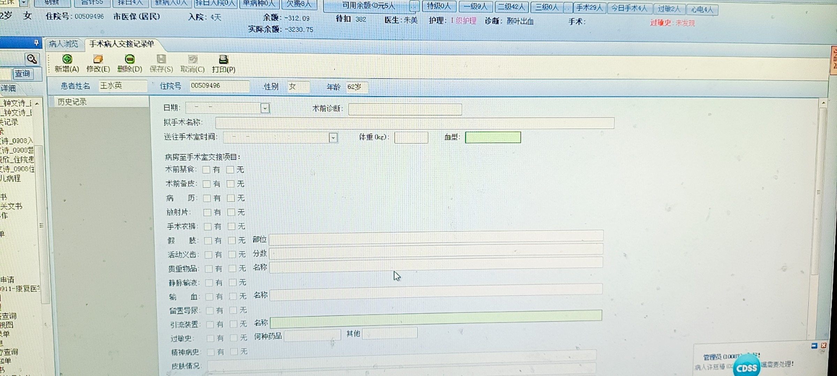837x376 pixels.
Task: Click the 拟手术名称 input field
Action: pyautogui.click(x=414, y=123)
